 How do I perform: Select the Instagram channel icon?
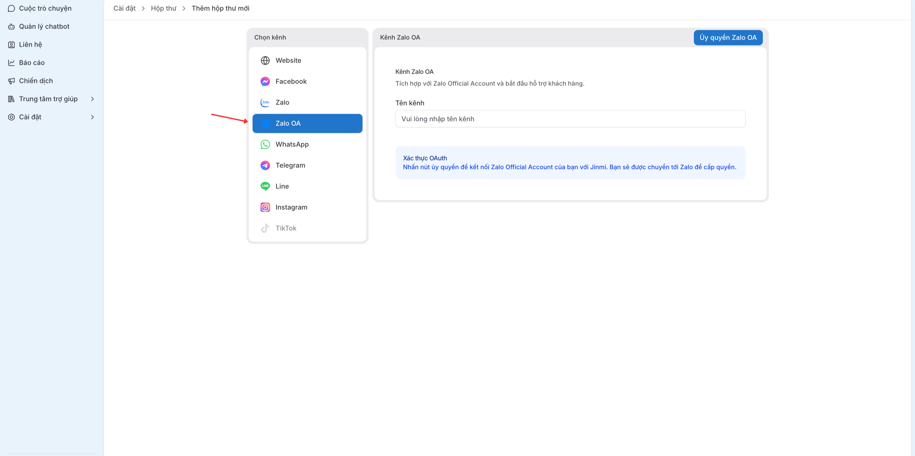pyautogui.click(x=265, y=207)
